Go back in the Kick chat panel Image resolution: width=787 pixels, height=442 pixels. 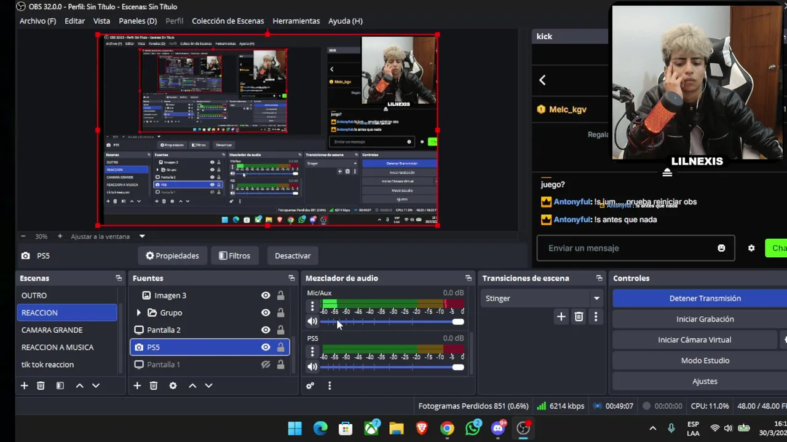point(542,80)
